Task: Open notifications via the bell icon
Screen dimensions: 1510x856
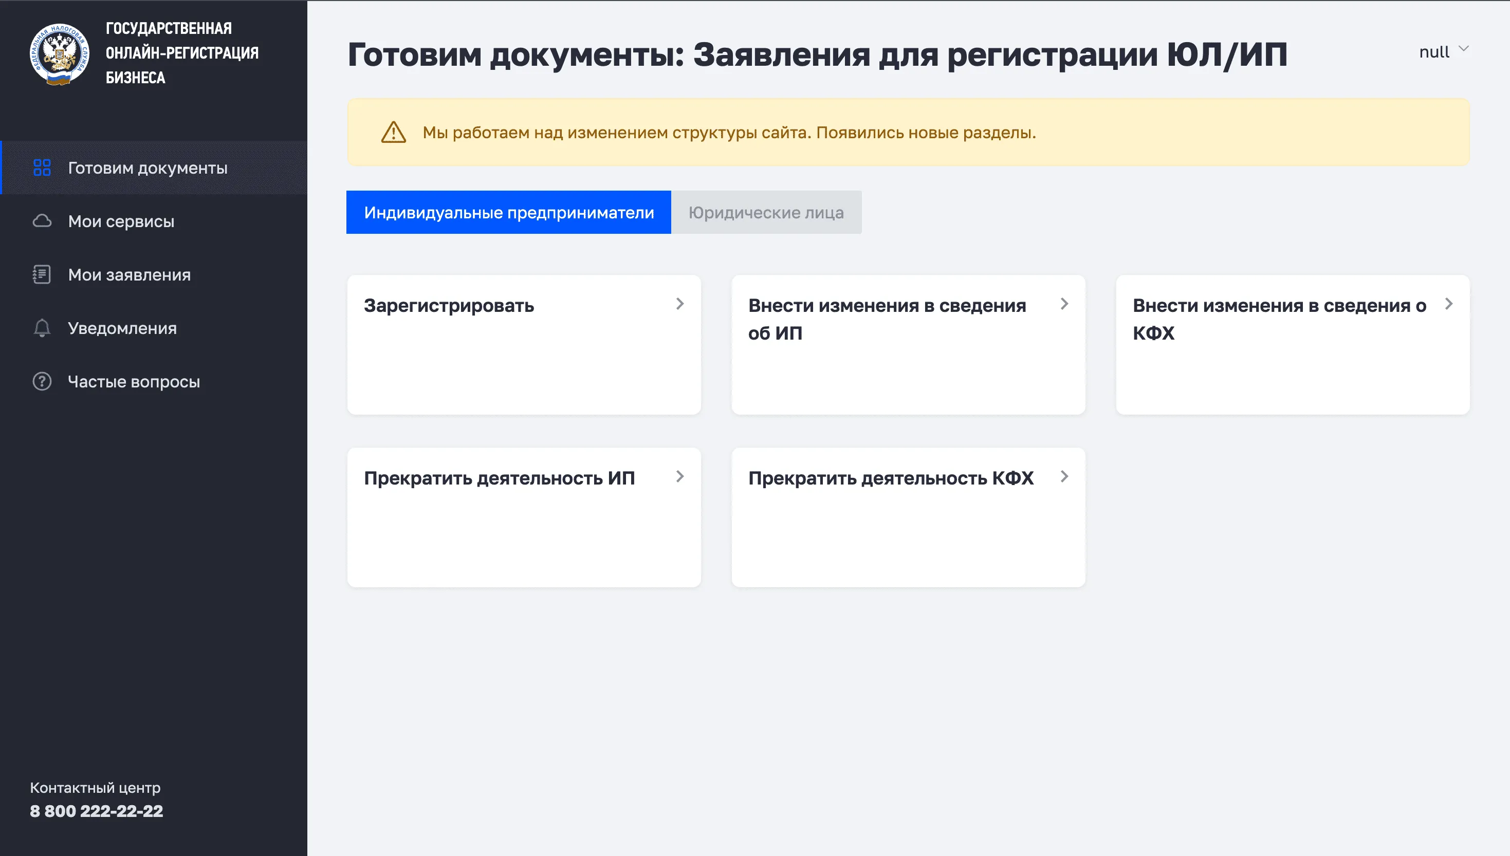Action: click(42, 328)
